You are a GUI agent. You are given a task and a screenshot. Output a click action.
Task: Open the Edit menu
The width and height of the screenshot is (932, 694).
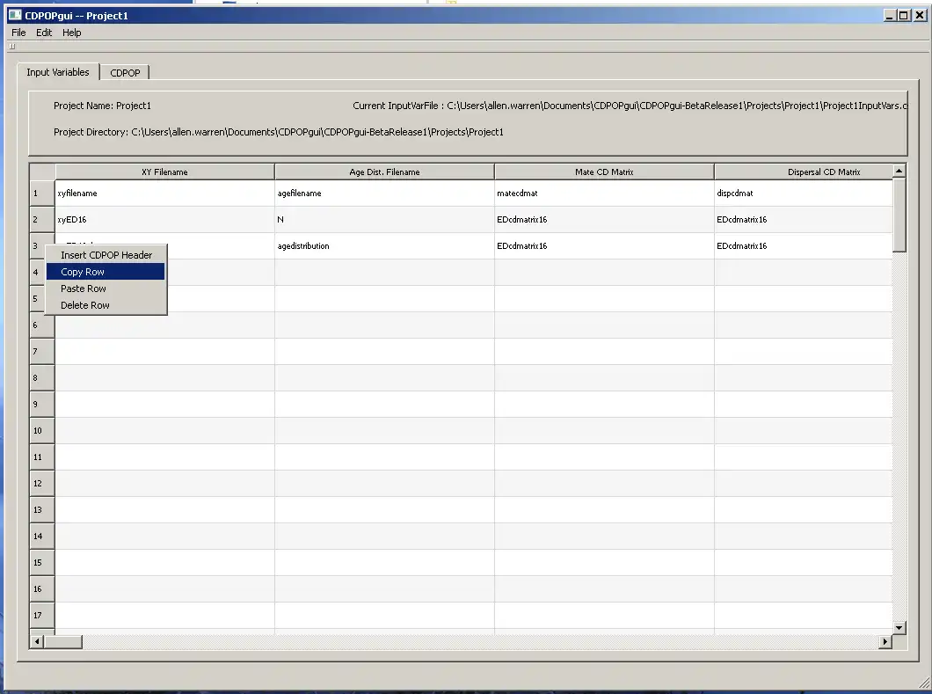[44, 33]
